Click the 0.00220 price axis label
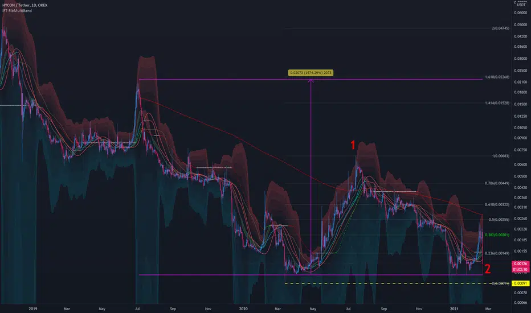Viewport: 531px width, 313px height. tap(521, 229)
